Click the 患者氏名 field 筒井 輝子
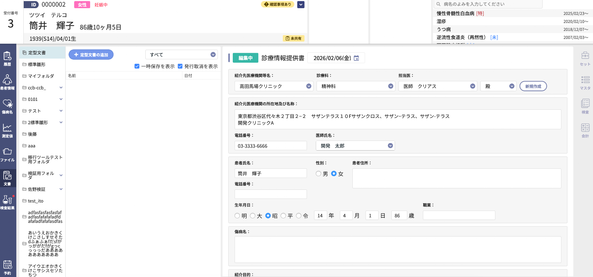 271,173
